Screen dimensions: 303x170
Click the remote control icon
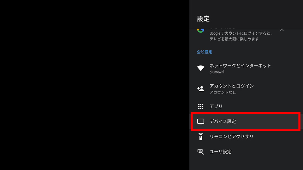pyautogui.click(x=201, y=136)
